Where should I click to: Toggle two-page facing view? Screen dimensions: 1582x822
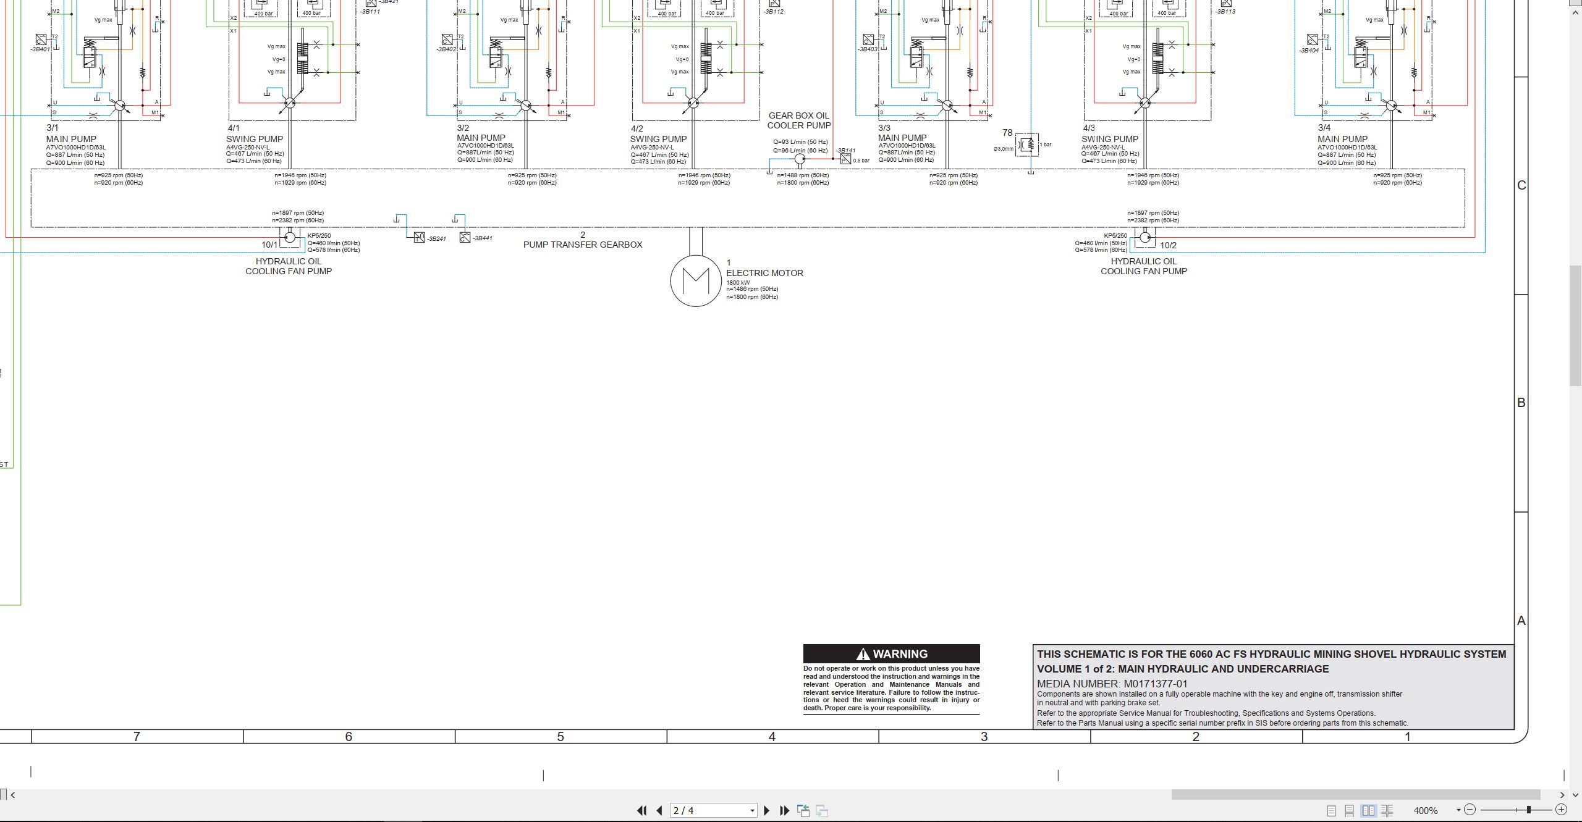point(1369,810)
